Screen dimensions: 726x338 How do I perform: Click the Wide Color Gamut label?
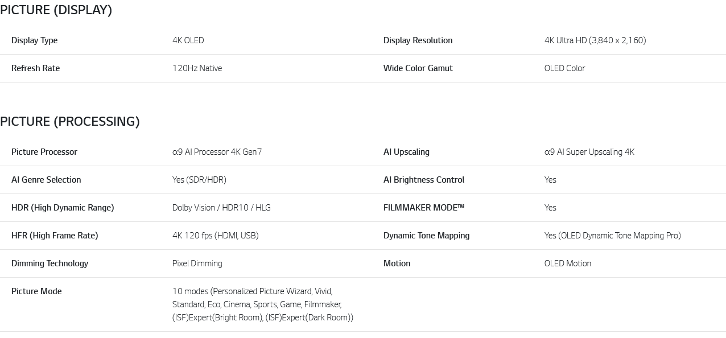click(418, 68)
